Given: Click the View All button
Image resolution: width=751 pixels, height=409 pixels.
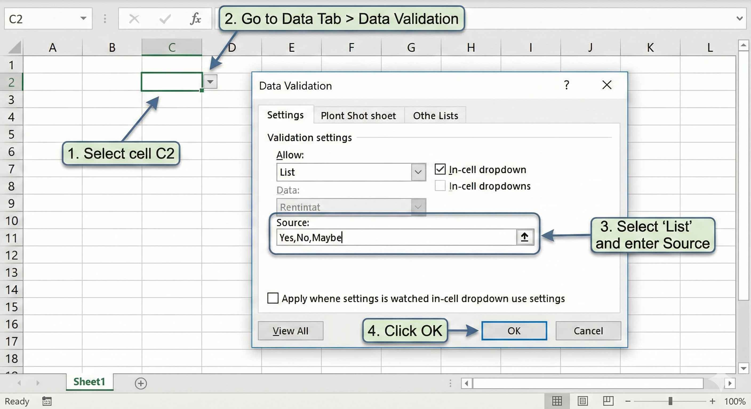Looking at the screenshot, I should [290, 331].
